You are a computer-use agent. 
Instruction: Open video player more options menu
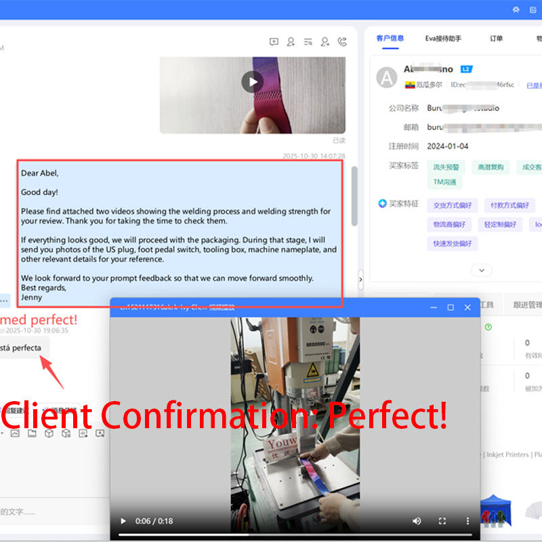(x=467, y=521)
